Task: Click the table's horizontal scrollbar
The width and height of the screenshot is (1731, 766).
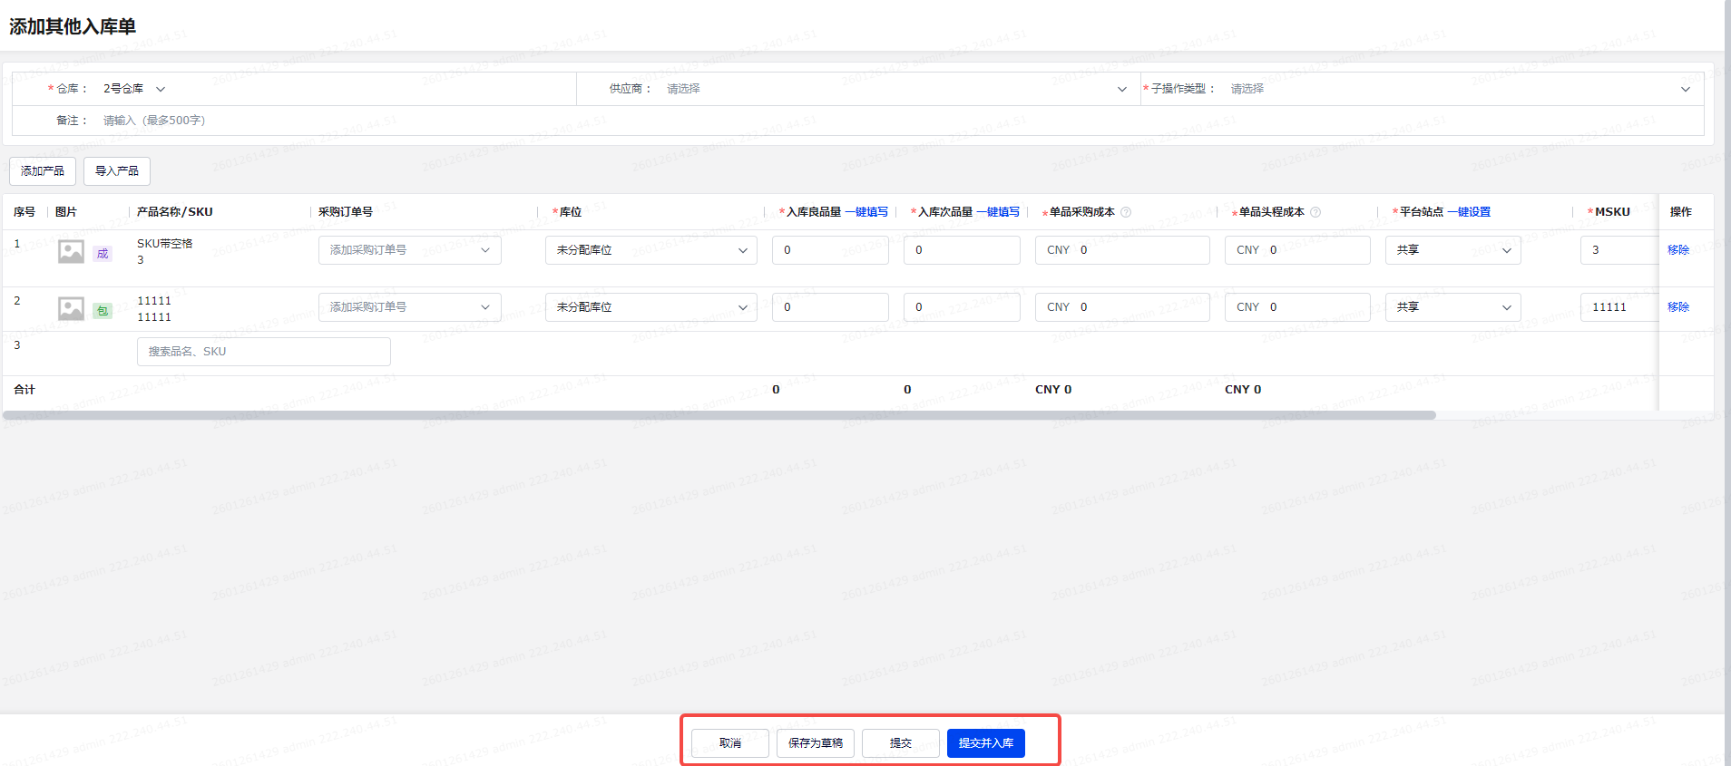Action: (719, 415)
